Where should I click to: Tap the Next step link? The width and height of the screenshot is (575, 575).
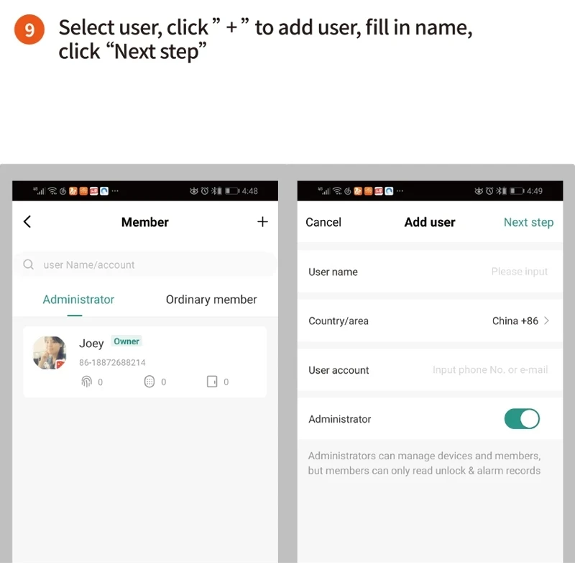tap(528, 222)
